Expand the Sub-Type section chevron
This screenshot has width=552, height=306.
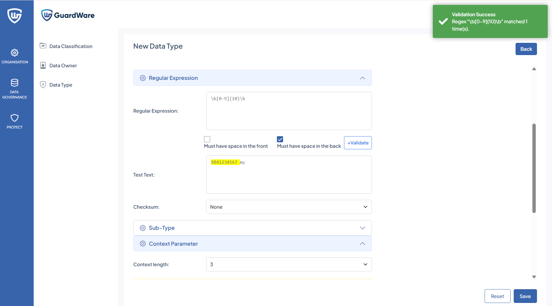362,228
